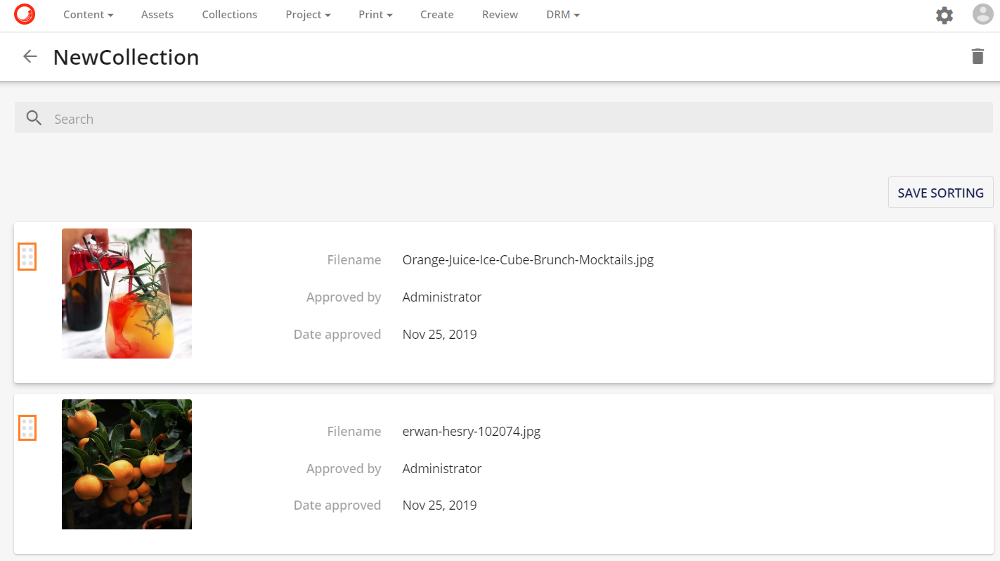Expand the Project dropdown
The height and width of the screenshot is (561, 1000).
(308, 14)
